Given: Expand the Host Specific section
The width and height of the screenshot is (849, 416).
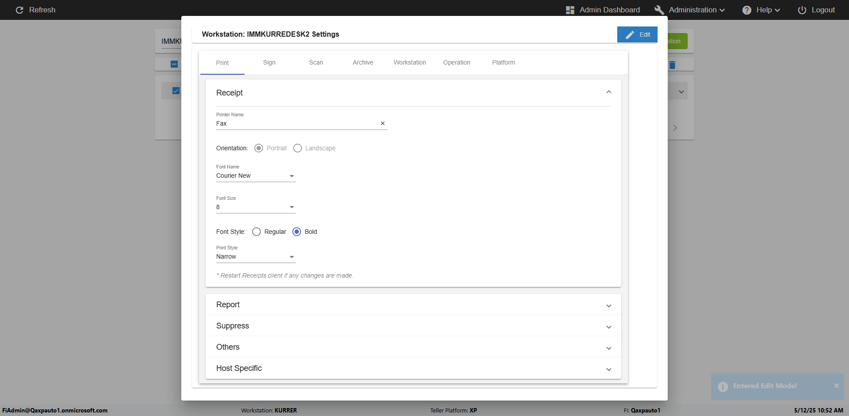Looking at the screenshot, I should click(x=413, y=368).
